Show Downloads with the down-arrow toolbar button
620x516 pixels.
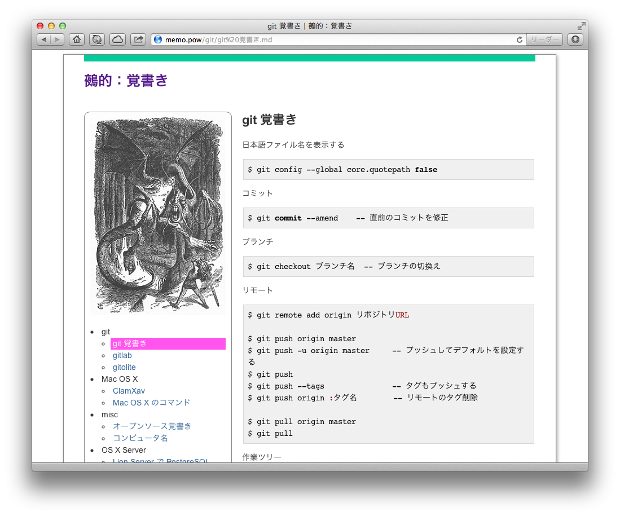point(575,39)
